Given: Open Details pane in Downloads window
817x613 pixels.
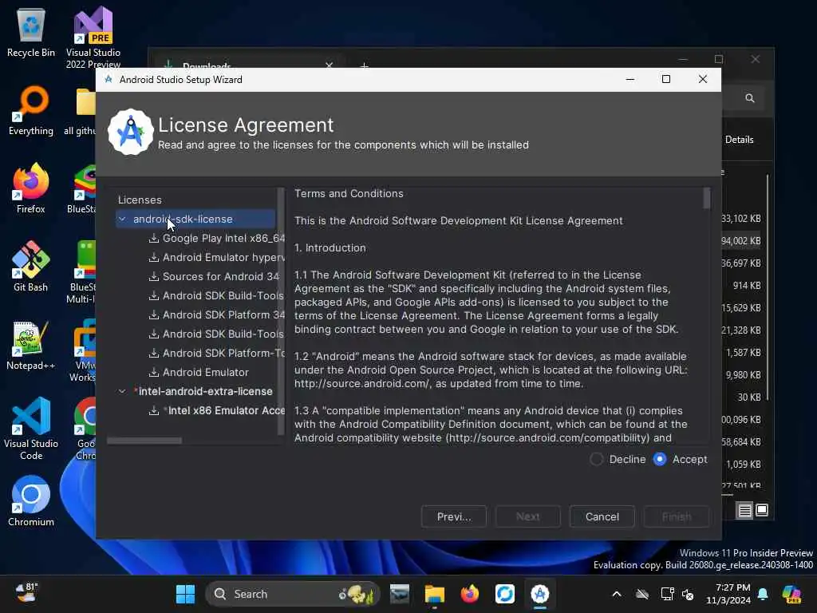Looking at the screenshot, I should 739,140.
